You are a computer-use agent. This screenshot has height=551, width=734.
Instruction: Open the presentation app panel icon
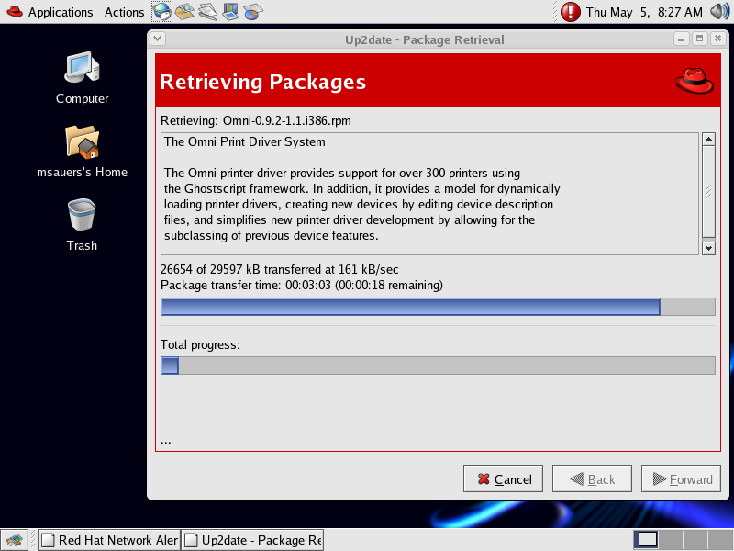click(x=230, y=12)
